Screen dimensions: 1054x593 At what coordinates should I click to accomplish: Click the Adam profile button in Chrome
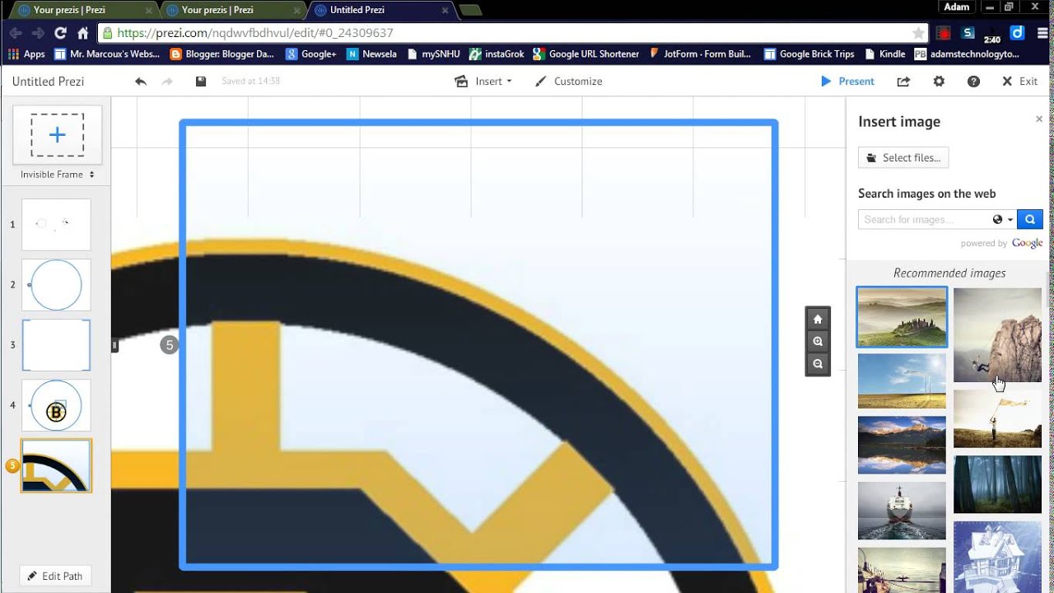click(956, 7)
